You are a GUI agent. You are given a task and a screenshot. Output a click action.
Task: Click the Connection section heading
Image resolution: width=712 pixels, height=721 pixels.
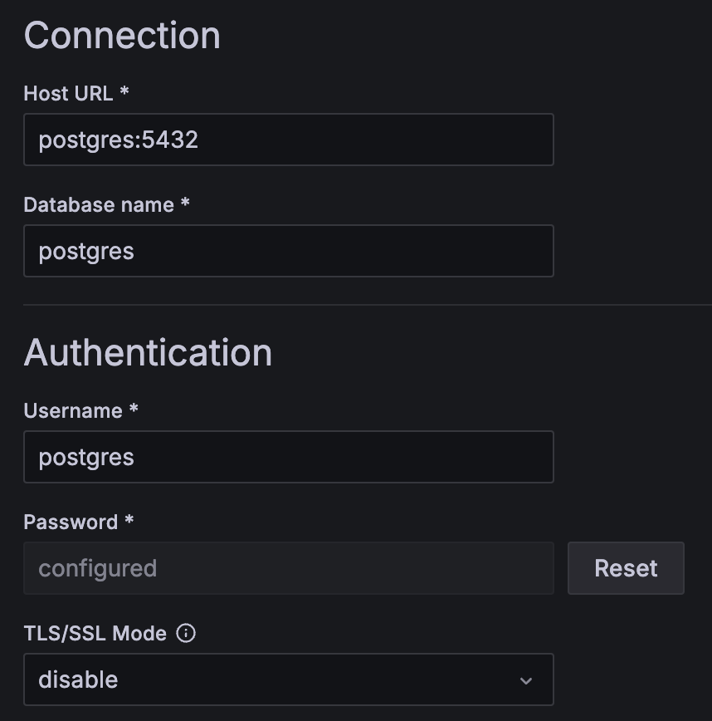click(122, 36)
